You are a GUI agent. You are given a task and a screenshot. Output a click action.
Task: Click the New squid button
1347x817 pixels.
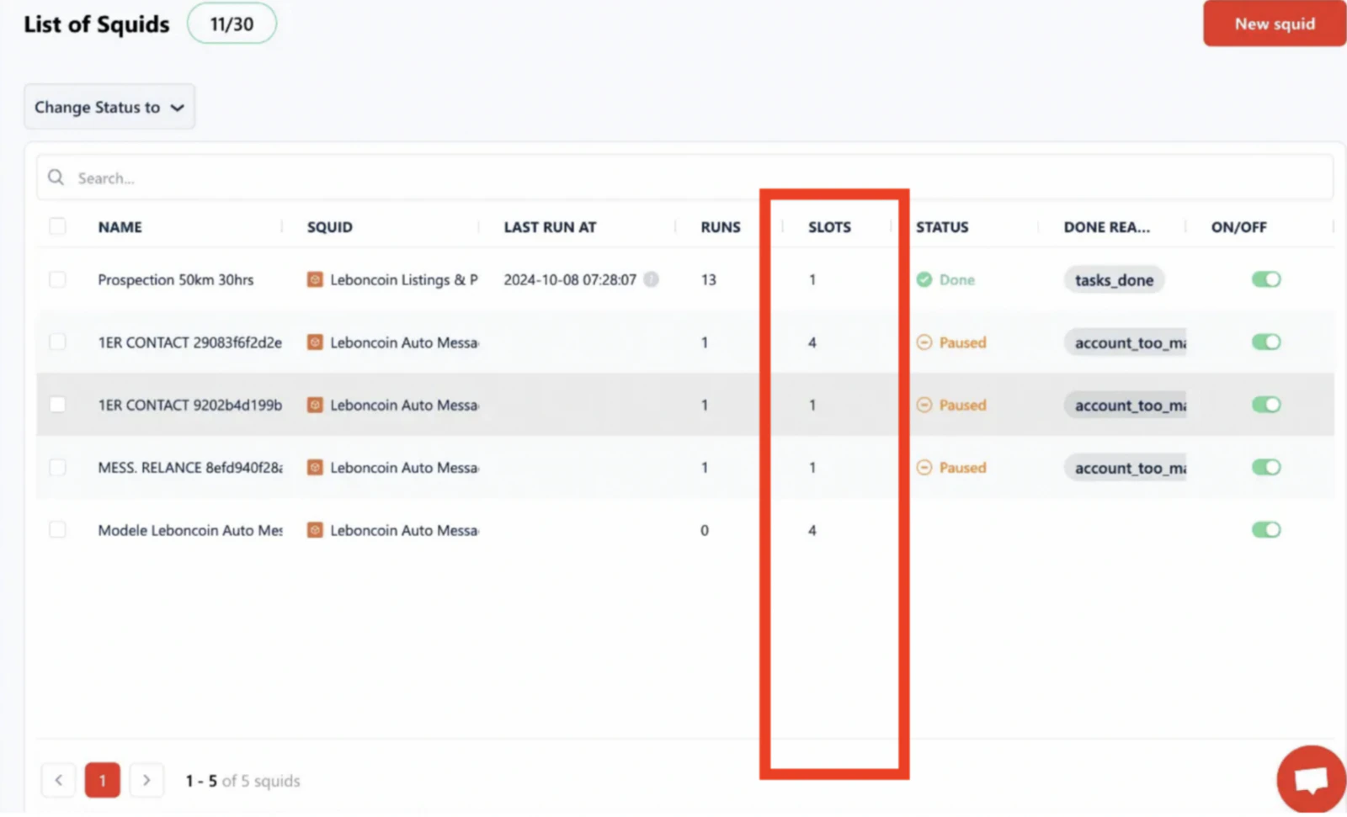pyautogui.click(x=1275, y=24)
